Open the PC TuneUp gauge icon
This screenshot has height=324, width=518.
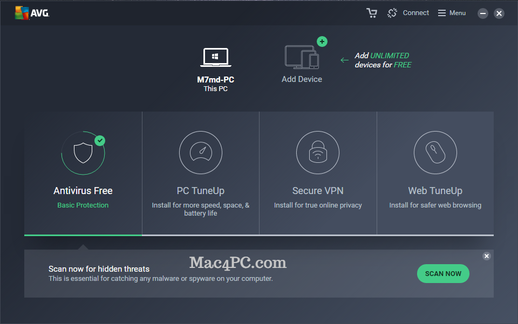click(201, 153)
